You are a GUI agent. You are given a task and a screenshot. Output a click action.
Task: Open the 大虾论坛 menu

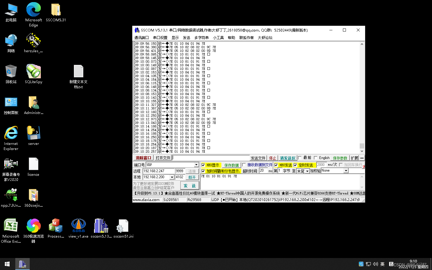click(265, 38)
